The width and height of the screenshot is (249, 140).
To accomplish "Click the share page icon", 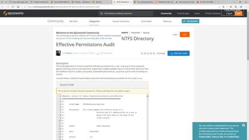I will tap(241, 7).
